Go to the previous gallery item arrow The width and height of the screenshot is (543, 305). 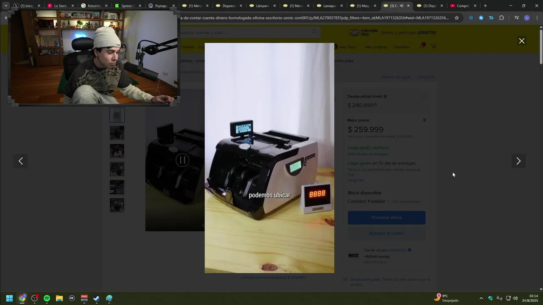[x=20, y=161]
